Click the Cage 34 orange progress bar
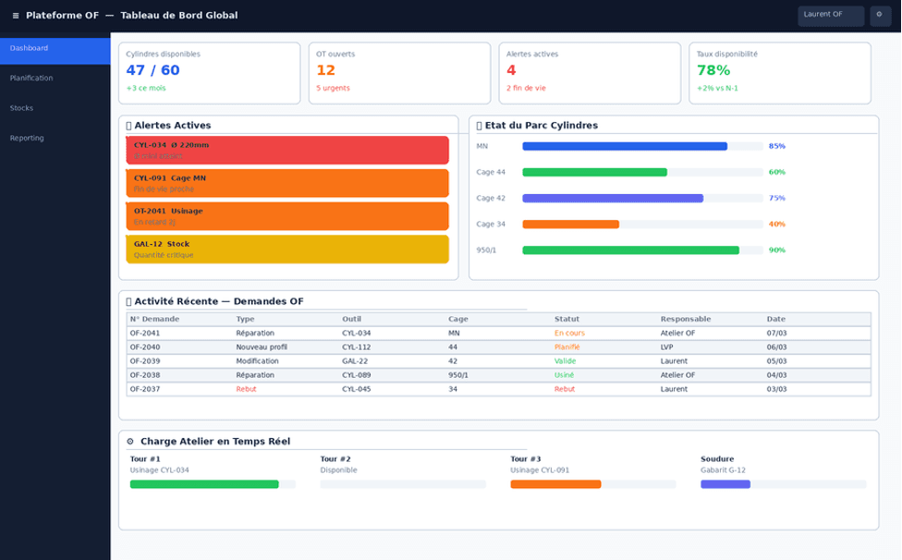The image size is (902, 560). pos(642,225)
